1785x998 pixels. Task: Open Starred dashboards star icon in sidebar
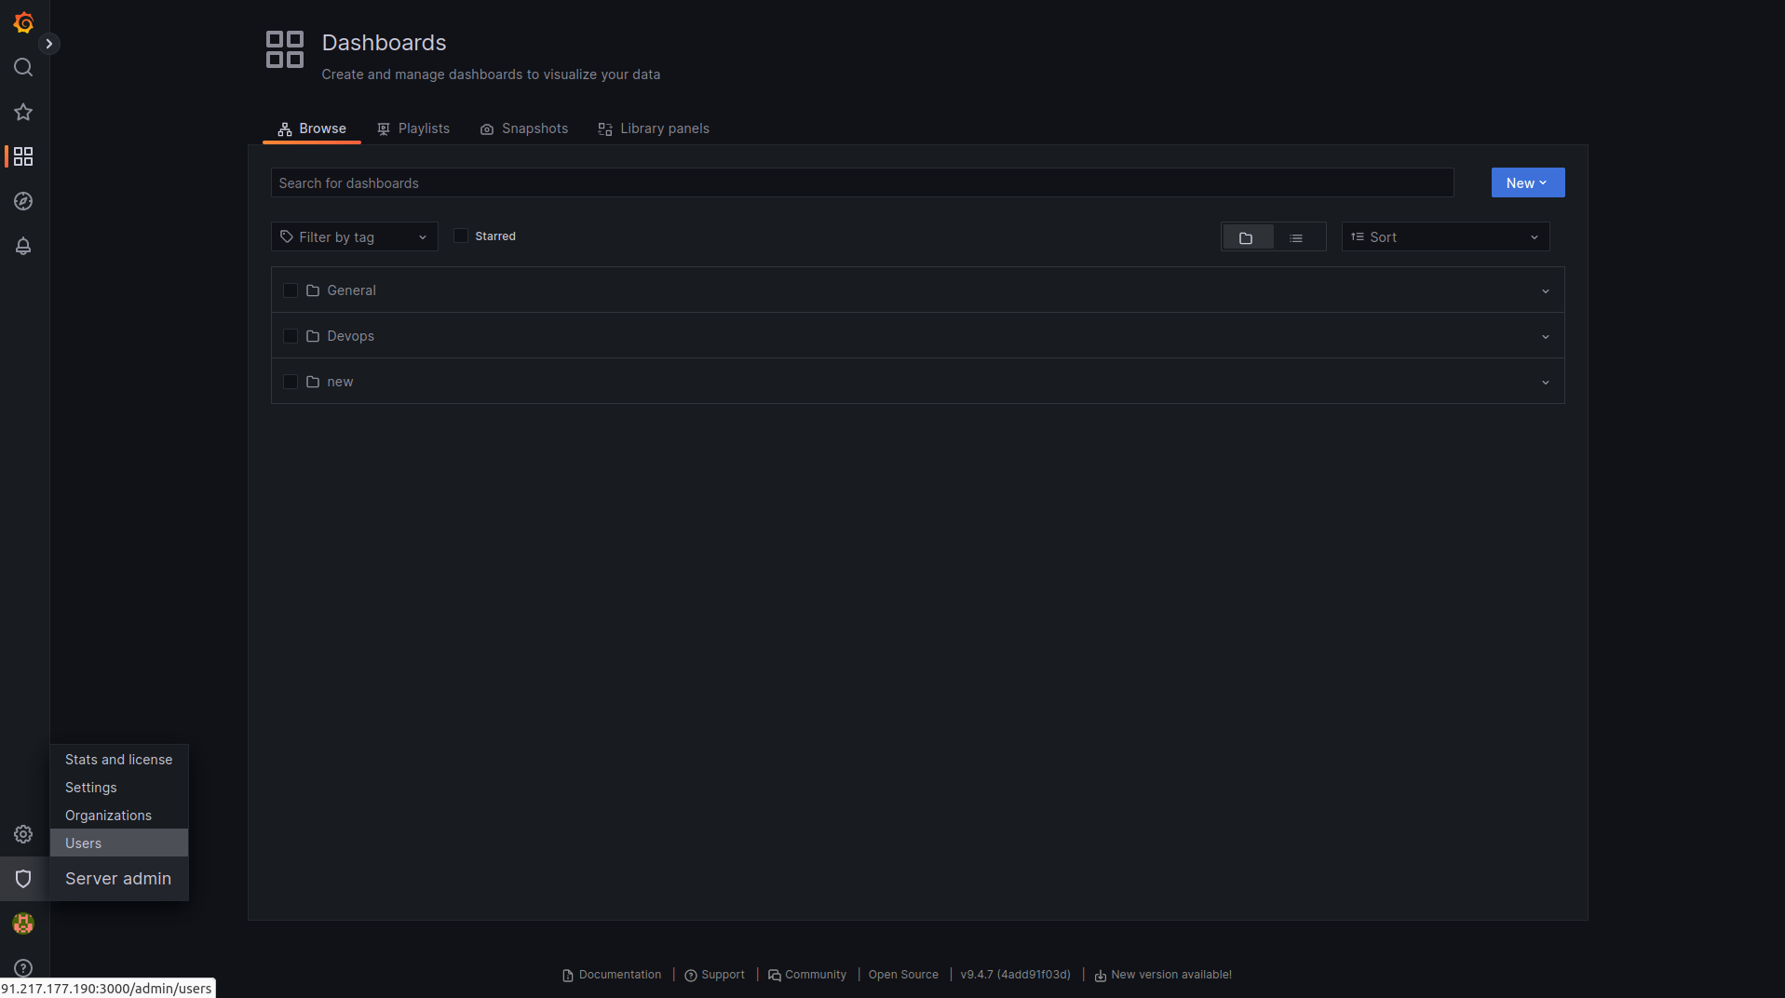[23, 112]
